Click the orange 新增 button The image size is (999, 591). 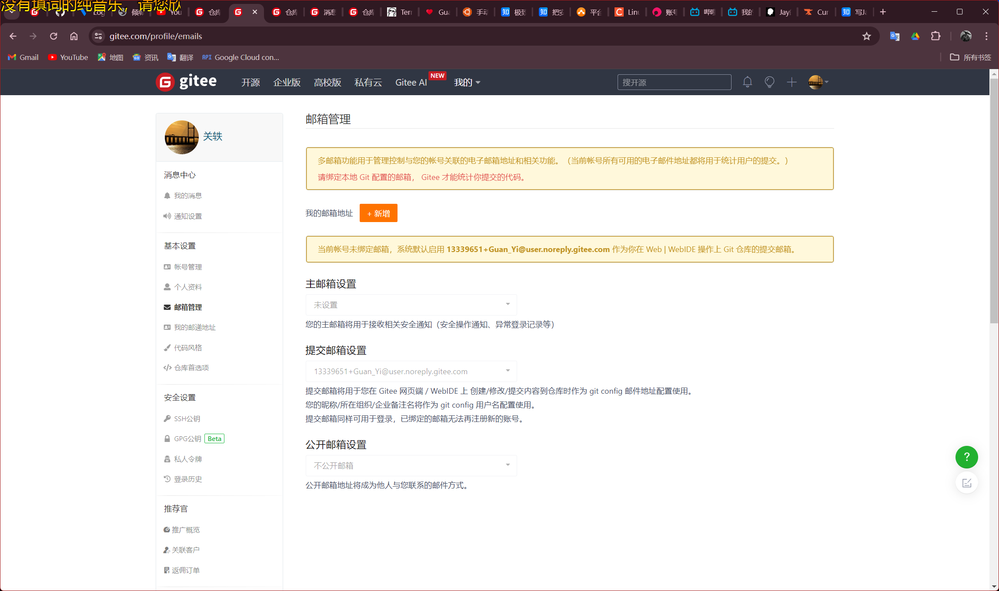click(x=378, y=213)
